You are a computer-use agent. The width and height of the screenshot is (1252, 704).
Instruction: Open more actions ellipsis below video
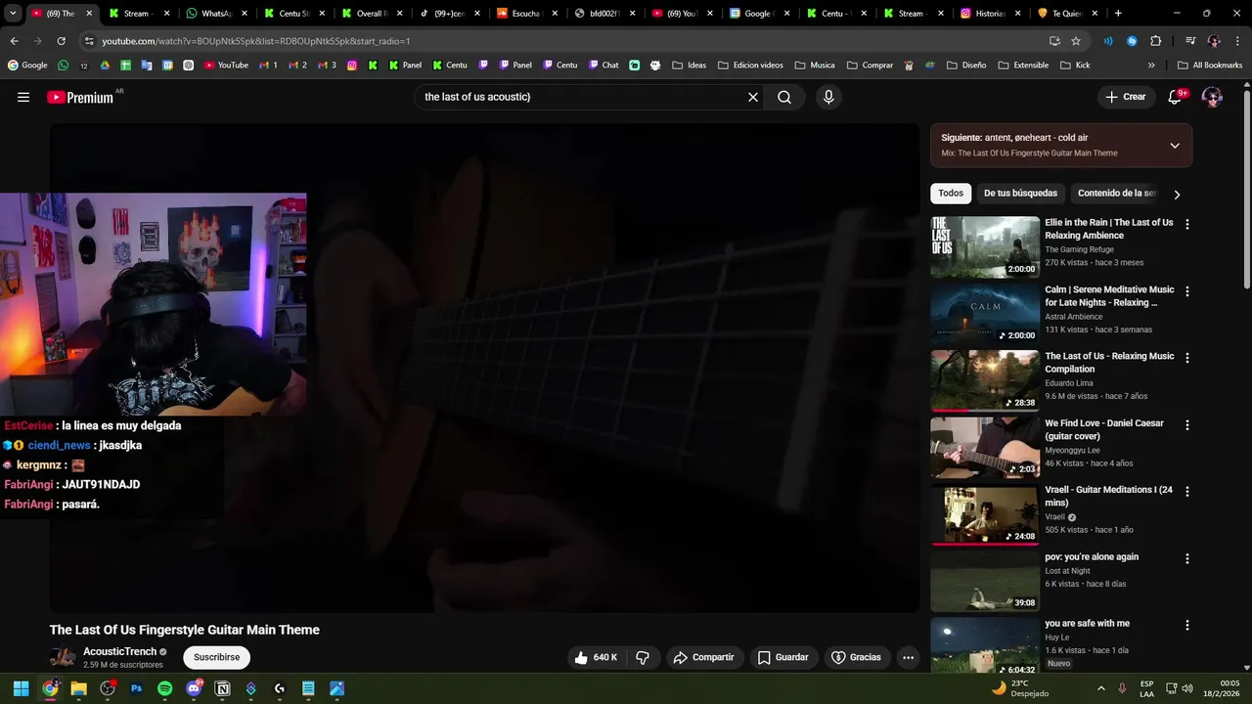pyautogui.click(x=908, y=657)
